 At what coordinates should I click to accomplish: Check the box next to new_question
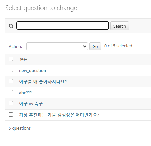11,70
